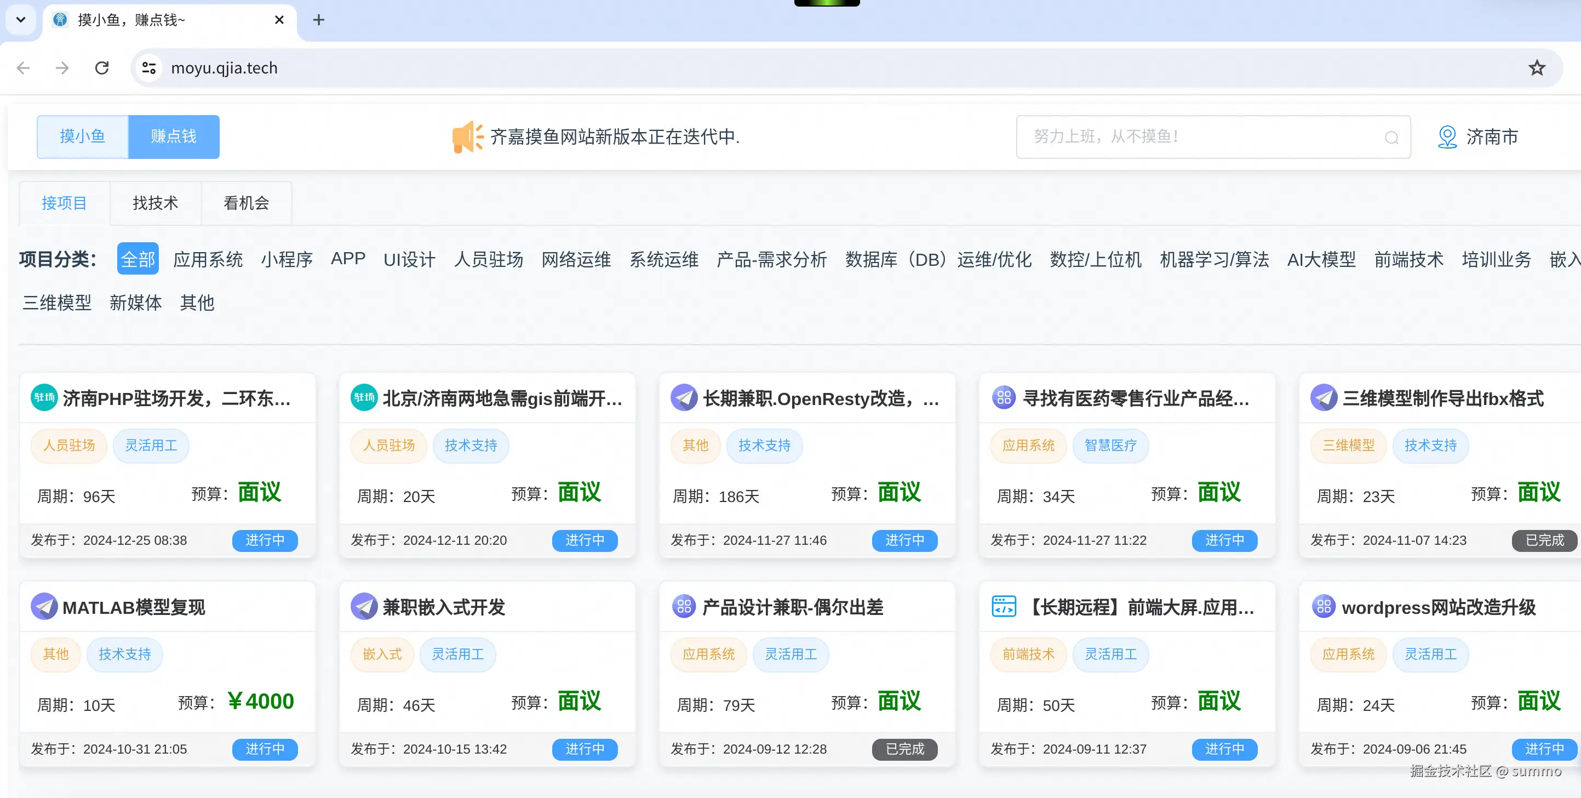Open the tab search dropdown arrow
The height and width of the screenshot is (798, 1581).
[20, 20]
